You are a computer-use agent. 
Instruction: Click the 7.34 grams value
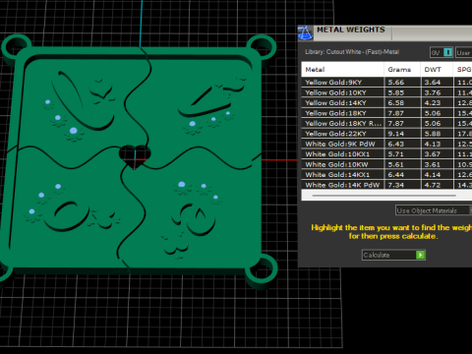coord(396,185)
